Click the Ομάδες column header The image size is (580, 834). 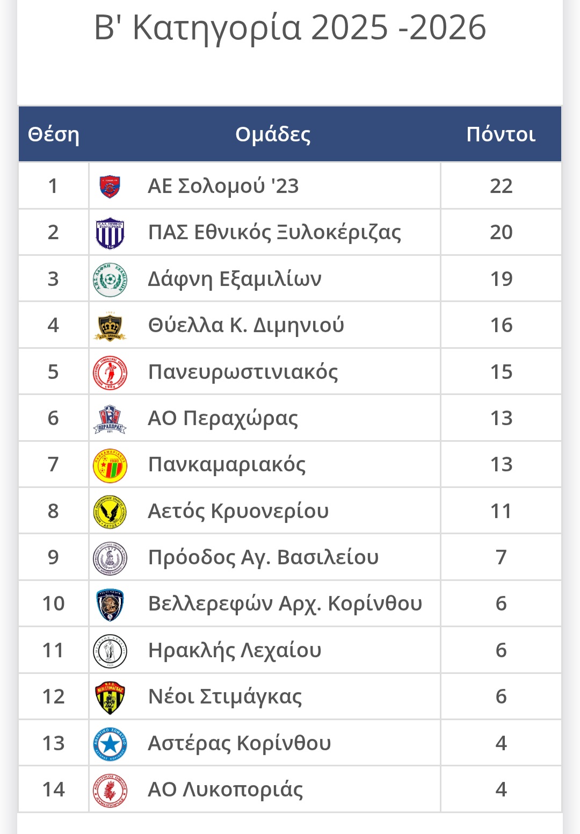click(273, 134)
